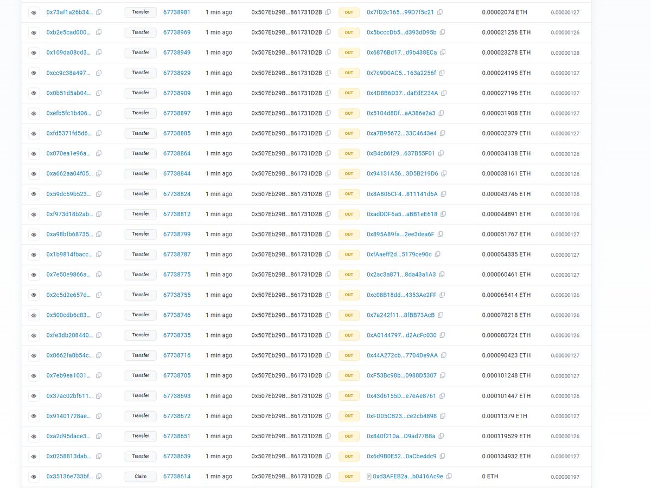This screenshot has width=651, height=488.
Task: Copy sender address in block 67738844 row
Action: pyautogui.click(x=328, y=174)
